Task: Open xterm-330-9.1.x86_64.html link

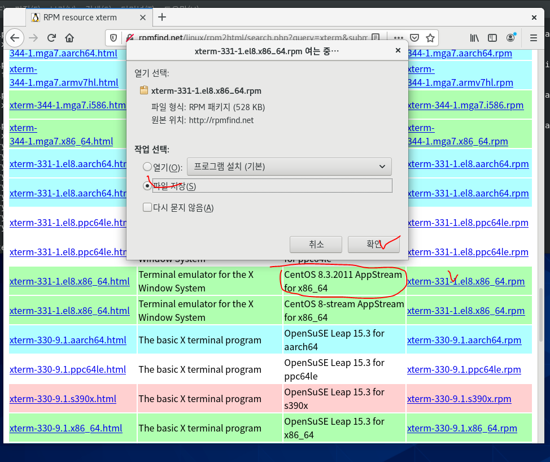Action: pyautogui.click(x=66, y=428)
